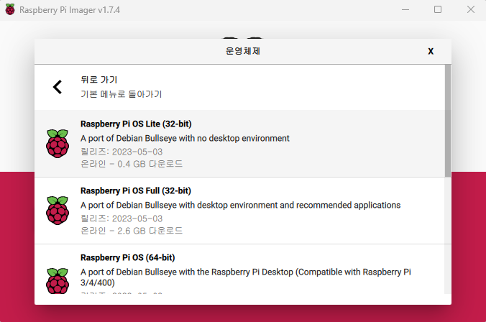Viewport: 486px width, 322px height.
Task: Go back via 뒤로 가기
Action: 239,87
